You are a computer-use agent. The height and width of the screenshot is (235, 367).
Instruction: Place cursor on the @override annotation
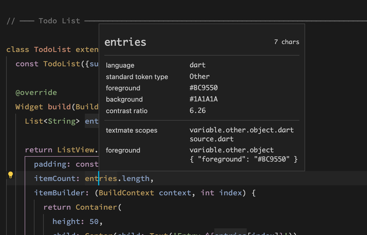tap(36, 92)
